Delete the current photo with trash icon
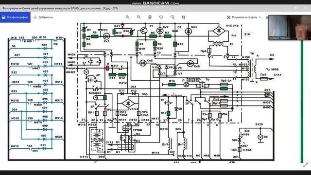The height and width of the screenshot is (175, 311). pos(150,17)
